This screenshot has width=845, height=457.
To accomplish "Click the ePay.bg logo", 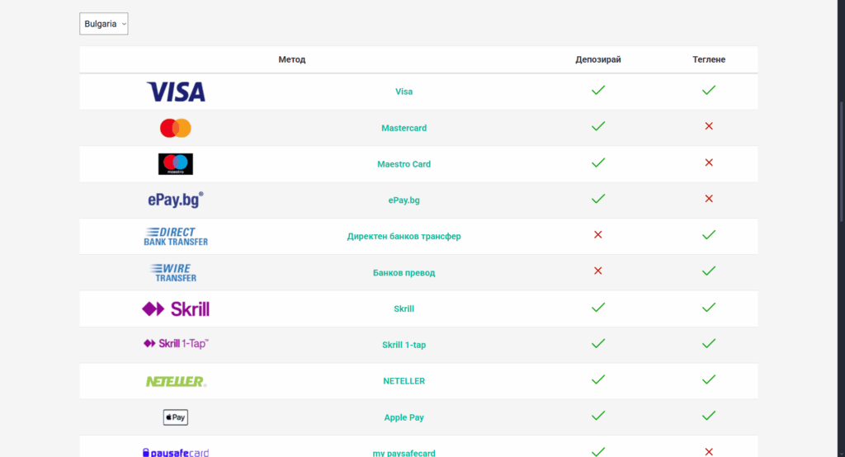I will tap(176, 200).
